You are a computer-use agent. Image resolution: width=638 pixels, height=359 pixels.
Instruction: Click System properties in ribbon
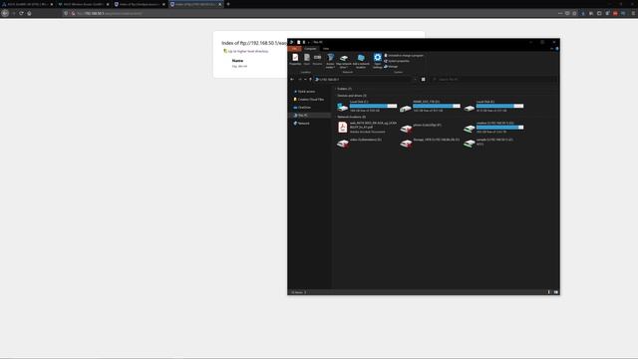coord(397,61)
